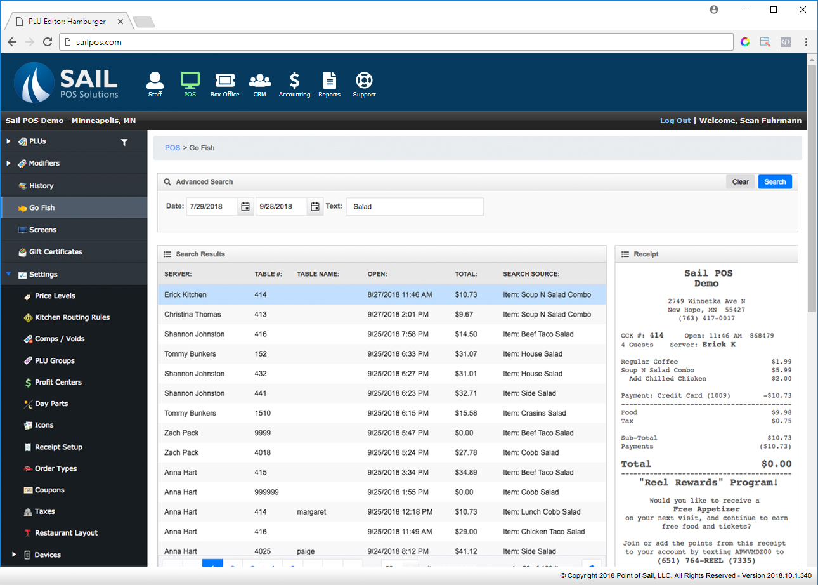Click the colorful ring browser extension

click(x=745, y=42)
